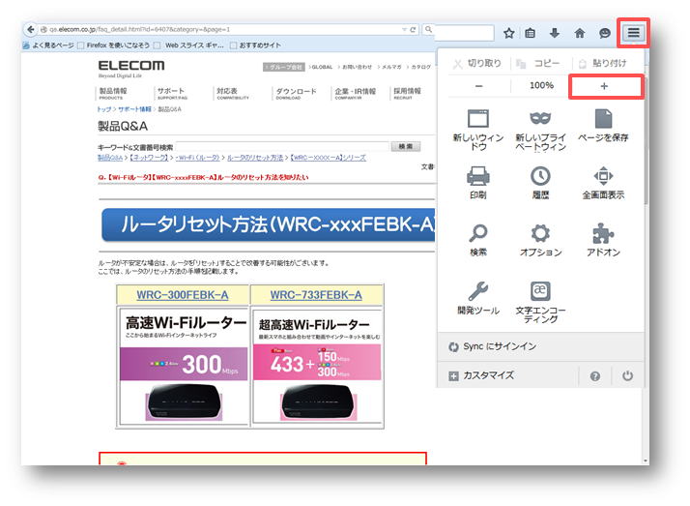Image resolution: width=690 pixels, height=506 pixels.
Task: Open 対応表 navigation tab
Action: coord(232,93)
